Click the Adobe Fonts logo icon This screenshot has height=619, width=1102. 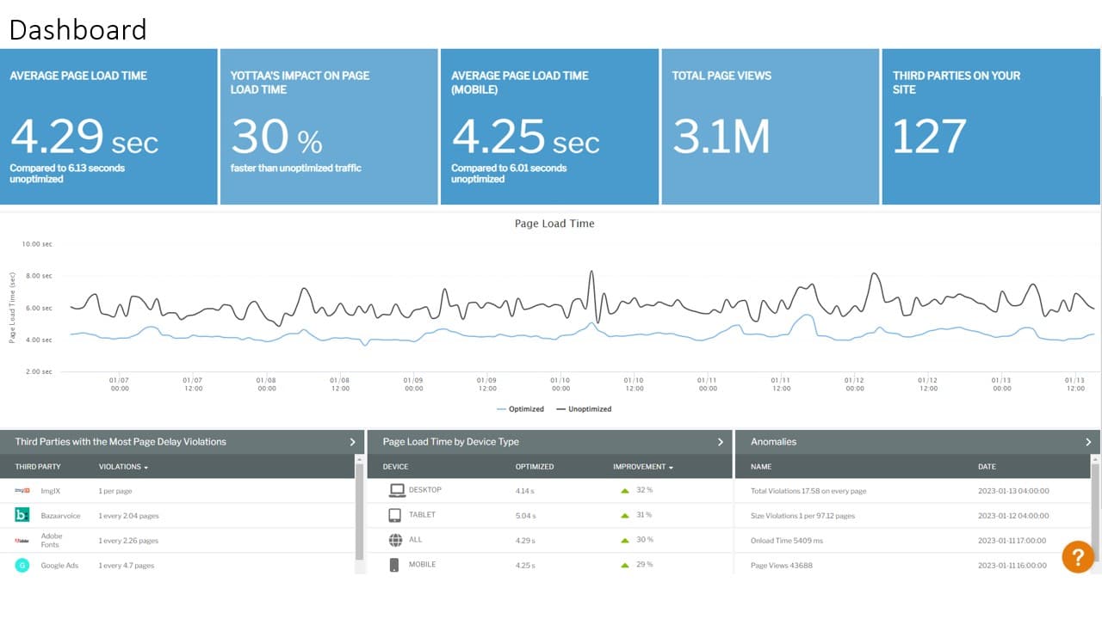(22, 541)
